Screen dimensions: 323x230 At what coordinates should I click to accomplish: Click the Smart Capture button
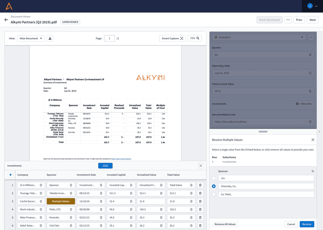172,38
